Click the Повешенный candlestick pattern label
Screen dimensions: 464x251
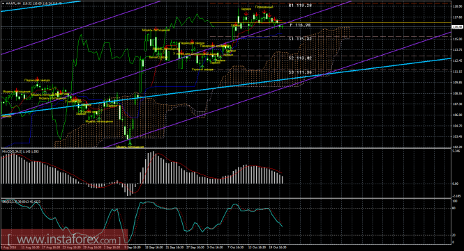264,7
